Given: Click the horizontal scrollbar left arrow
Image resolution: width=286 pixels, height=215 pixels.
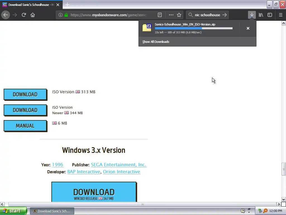Looking at the screenshot, I should [x=2, y=204].
